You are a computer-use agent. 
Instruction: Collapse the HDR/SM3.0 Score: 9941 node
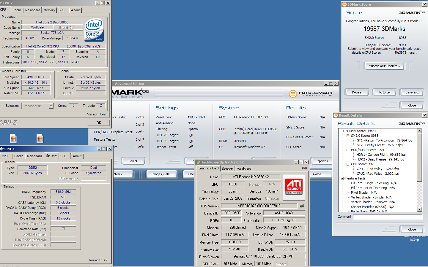tap(348, 150)
